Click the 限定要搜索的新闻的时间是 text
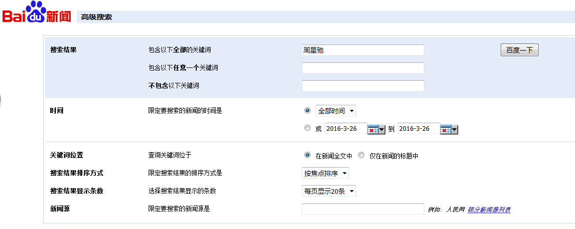The height and width of the screenshot is (229, 575). point(185,110)
